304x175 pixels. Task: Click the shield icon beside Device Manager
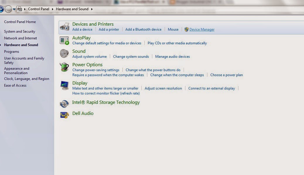[x=186, y=29]
